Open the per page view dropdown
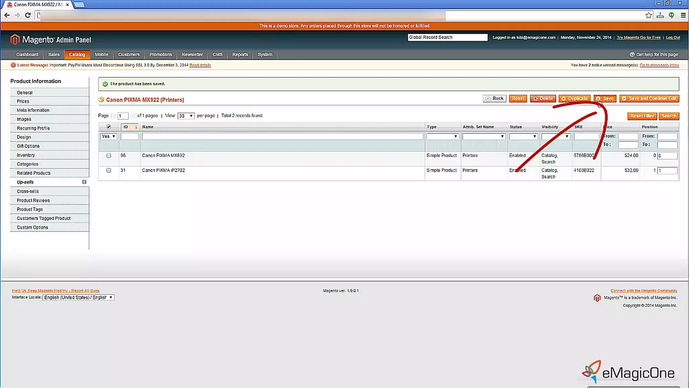 (186, 116)
